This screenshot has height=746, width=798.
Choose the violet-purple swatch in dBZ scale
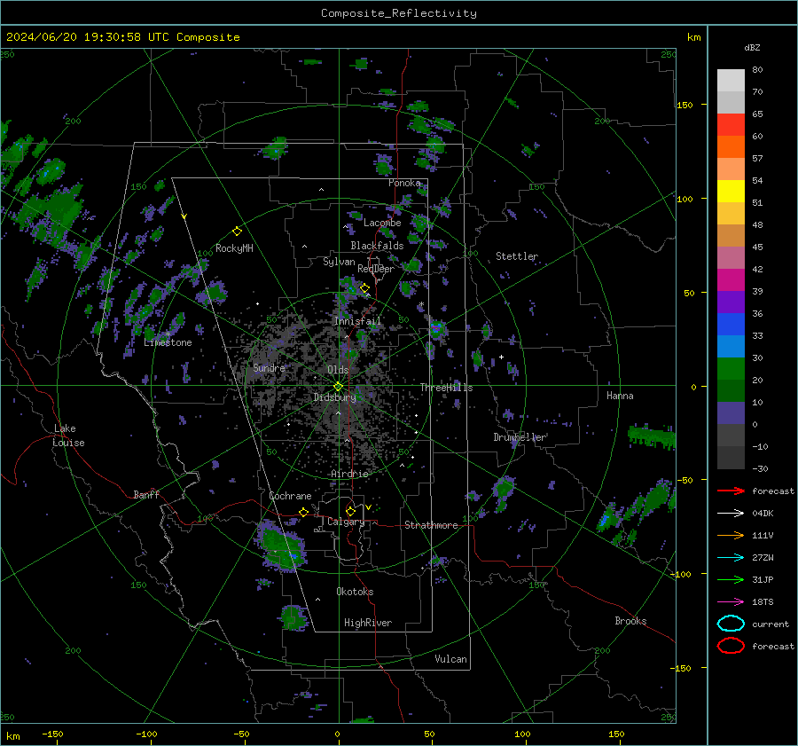pyautogui.click(x=731, y=302)
